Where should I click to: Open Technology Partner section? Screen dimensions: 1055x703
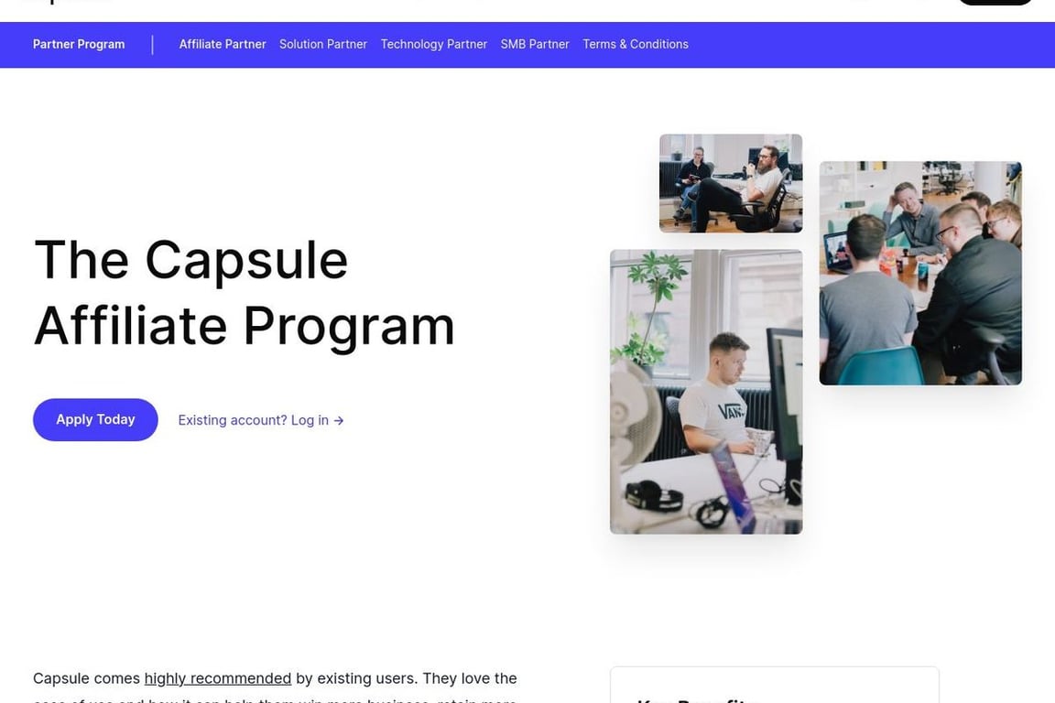coord(434,45)
